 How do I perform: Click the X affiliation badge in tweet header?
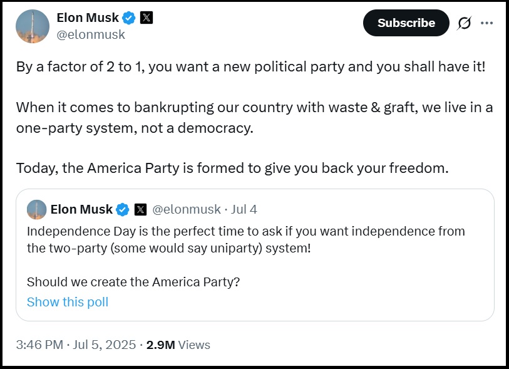[x=147, y=18]
